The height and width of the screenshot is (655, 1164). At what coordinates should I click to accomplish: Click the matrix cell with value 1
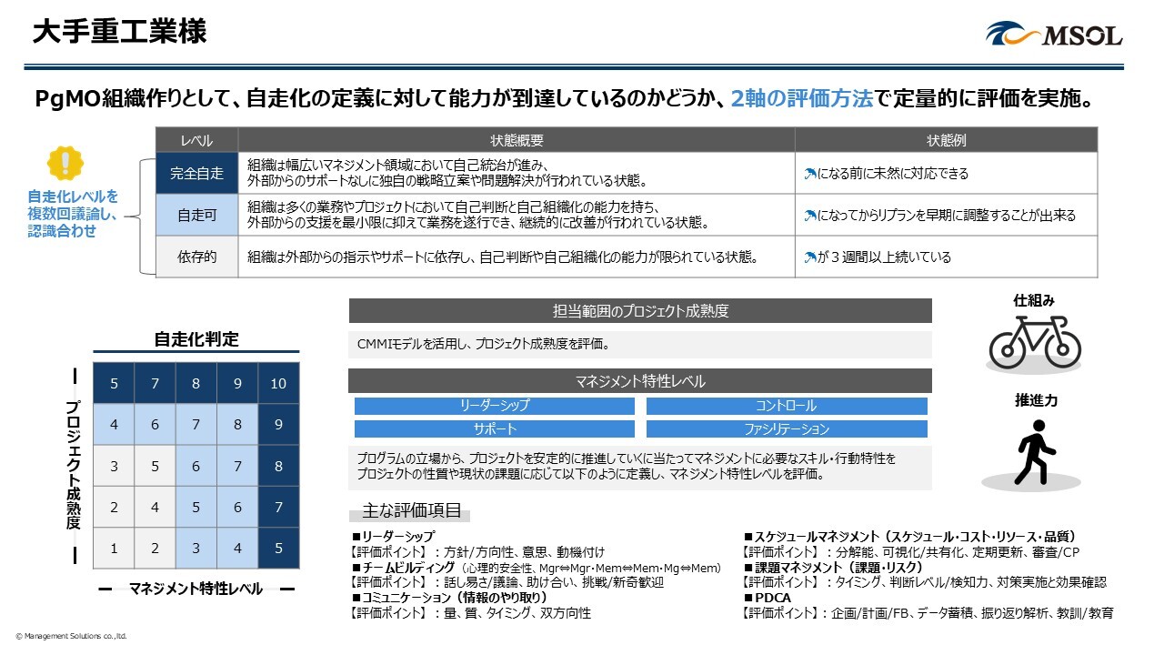point(114,549)
